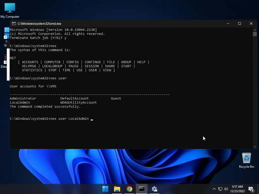Viewport: 259px width, 194px height.
Task: Click the Windows Start button
Action: tap(105, 189)
